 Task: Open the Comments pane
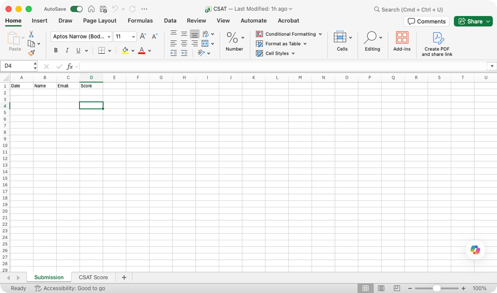[426, 21]
